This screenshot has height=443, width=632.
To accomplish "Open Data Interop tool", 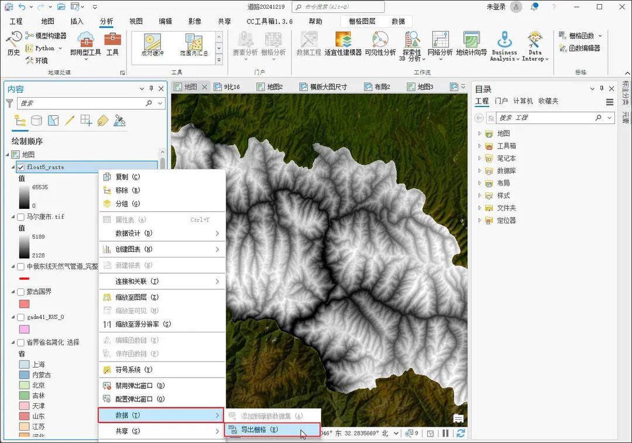I will tap(535, 46).
